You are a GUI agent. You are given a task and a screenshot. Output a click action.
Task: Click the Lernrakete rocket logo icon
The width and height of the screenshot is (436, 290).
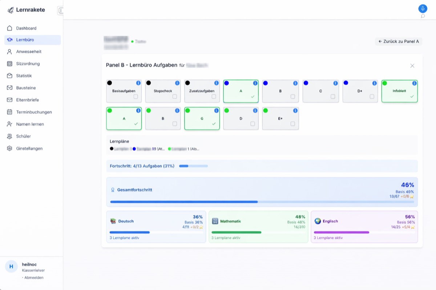click(11, 10)
